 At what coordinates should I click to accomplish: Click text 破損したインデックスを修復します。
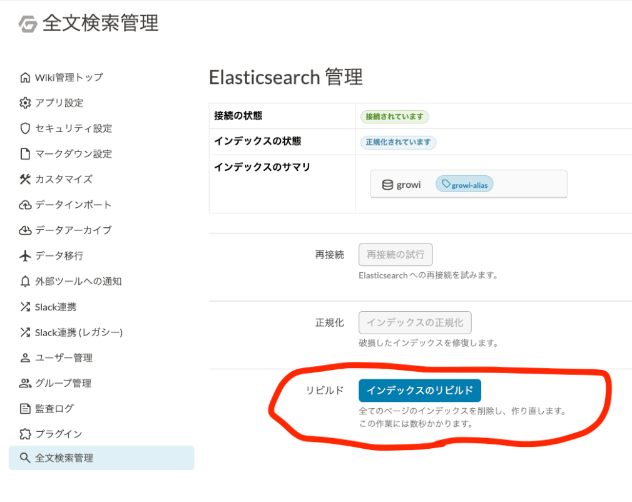pos(429,343)
